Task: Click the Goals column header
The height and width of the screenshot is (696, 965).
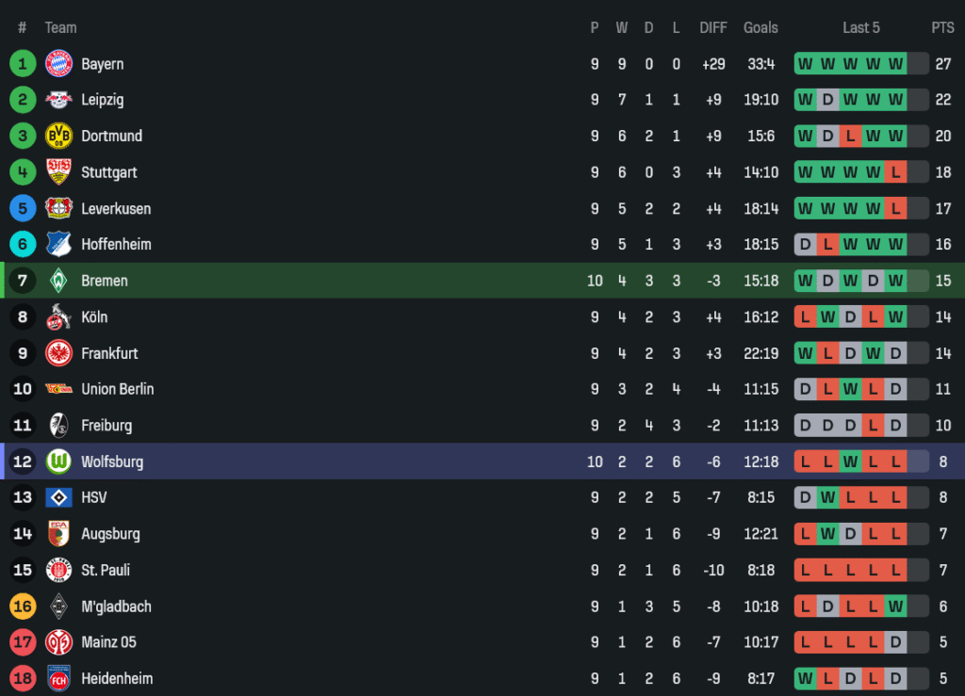Action: coord(761,27)
